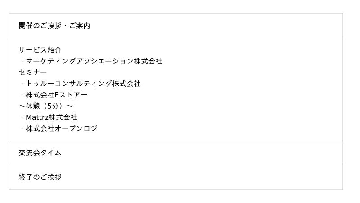Select the 交流会タイム row

40,153
